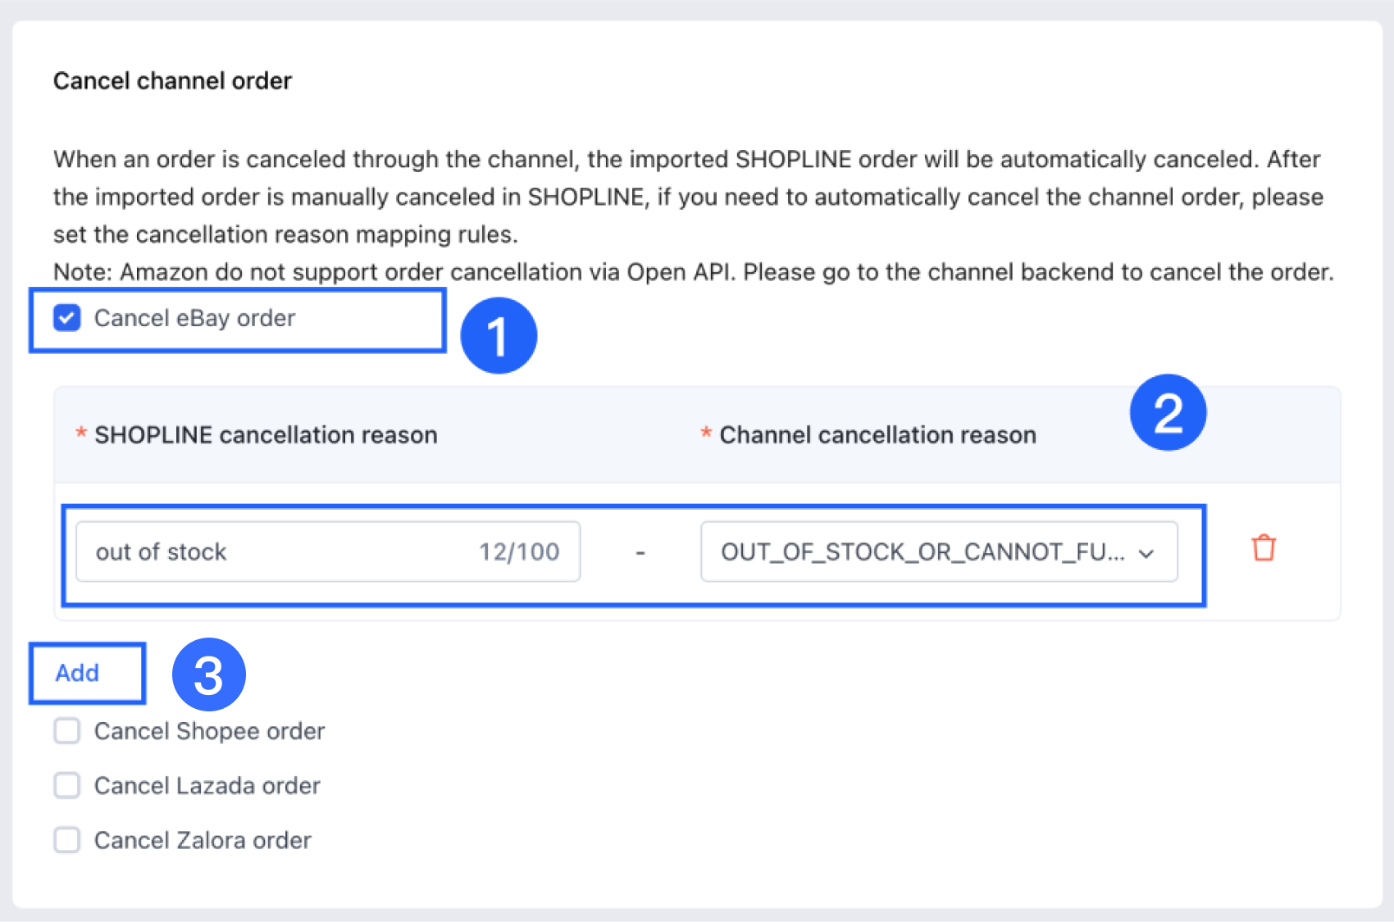Screen dimensions: 1394x922
Task: Click the dropdown chevron next to OUT_OF_STOCK
Action: tap(1146, 553)
